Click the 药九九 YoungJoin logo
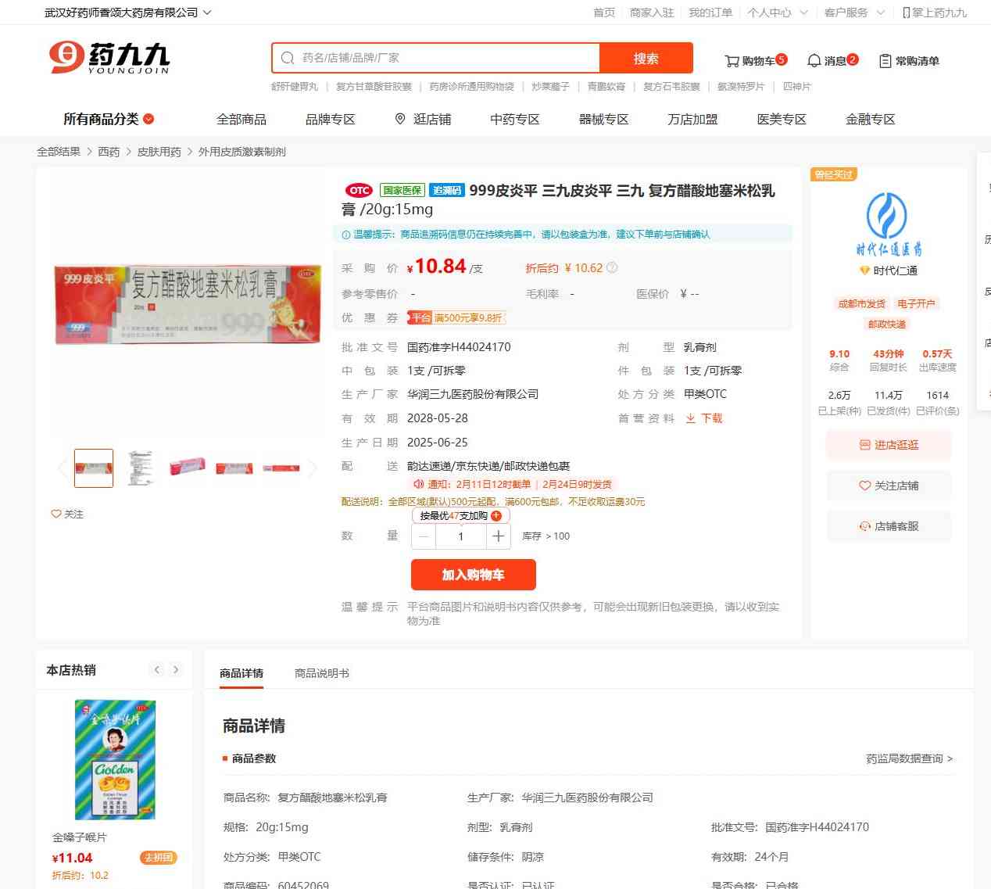Screen dimensions: 991x889 coord(109,57)
